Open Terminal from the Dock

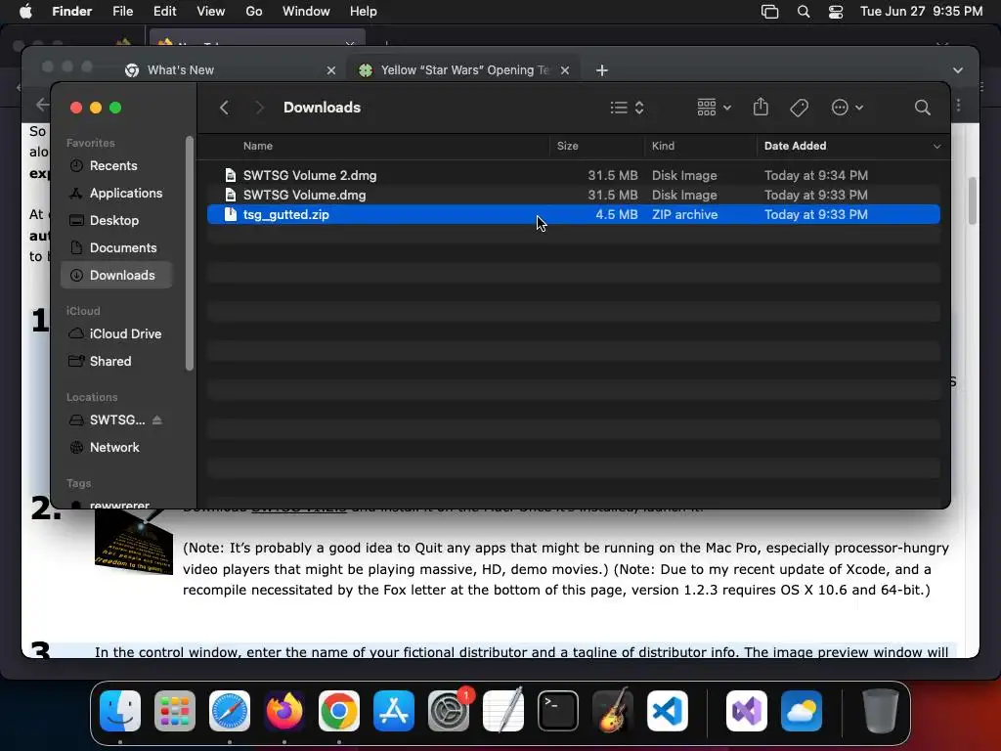[x=558, y=710]
